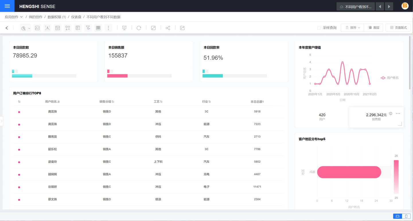The width and height of the screenshot is (413, 221).
Task: Insert a text box widget
Action: pos(47,28)
